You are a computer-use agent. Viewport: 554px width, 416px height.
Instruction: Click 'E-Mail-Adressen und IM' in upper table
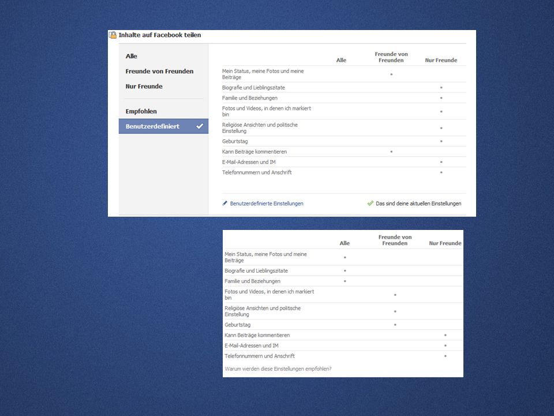point(249,162)
